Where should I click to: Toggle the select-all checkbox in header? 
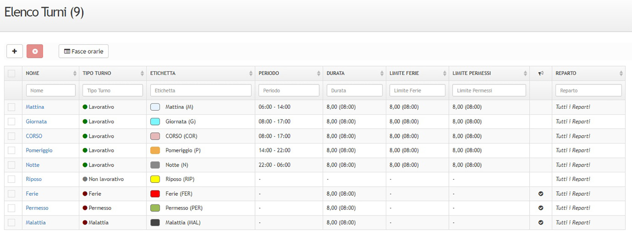(12, 73)
